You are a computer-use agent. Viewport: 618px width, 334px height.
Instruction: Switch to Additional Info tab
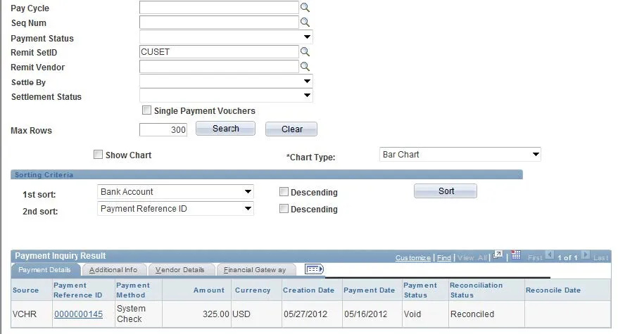click(x=113, y=270)
